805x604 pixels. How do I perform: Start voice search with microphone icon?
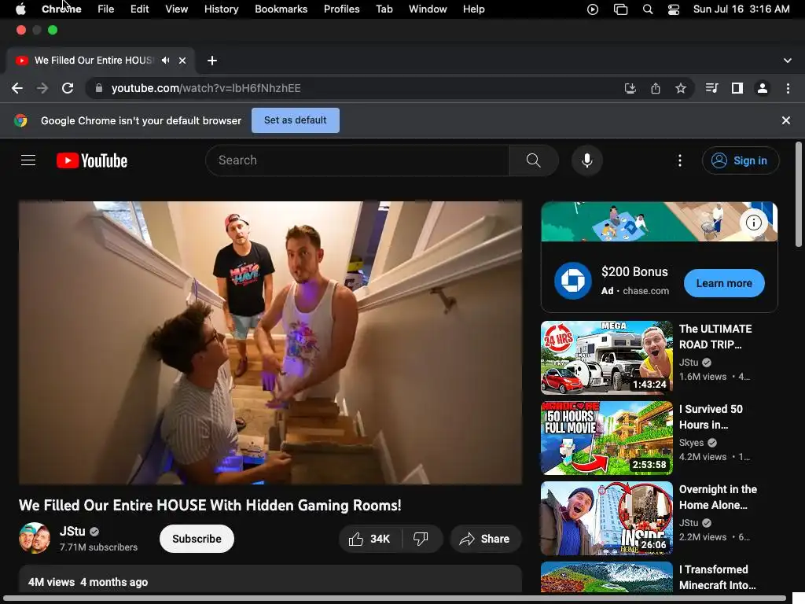click(586, 160)
